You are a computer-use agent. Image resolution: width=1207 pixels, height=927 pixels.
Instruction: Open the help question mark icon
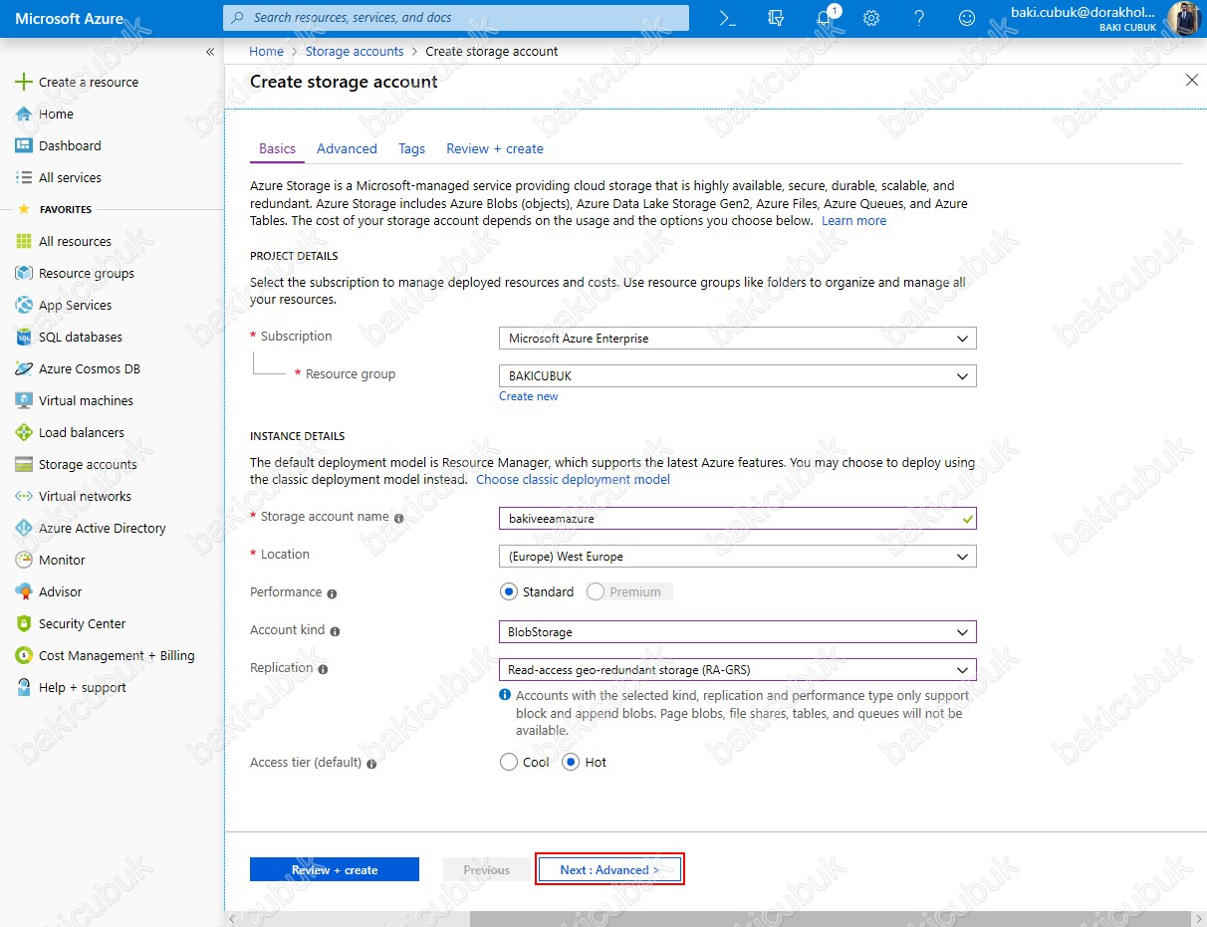pos(919,18)
